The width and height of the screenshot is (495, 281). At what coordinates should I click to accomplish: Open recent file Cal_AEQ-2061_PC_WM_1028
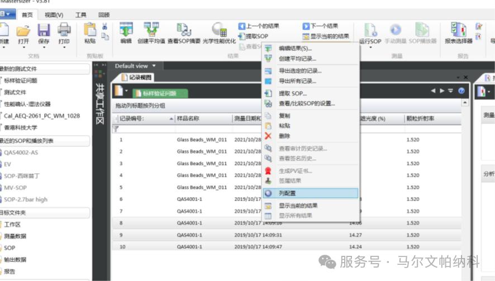coord(42,116)
